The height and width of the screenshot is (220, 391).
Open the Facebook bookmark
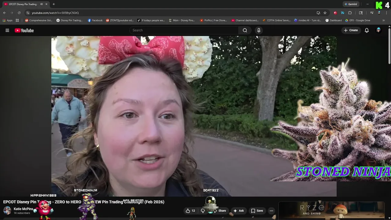click(95, 20)
